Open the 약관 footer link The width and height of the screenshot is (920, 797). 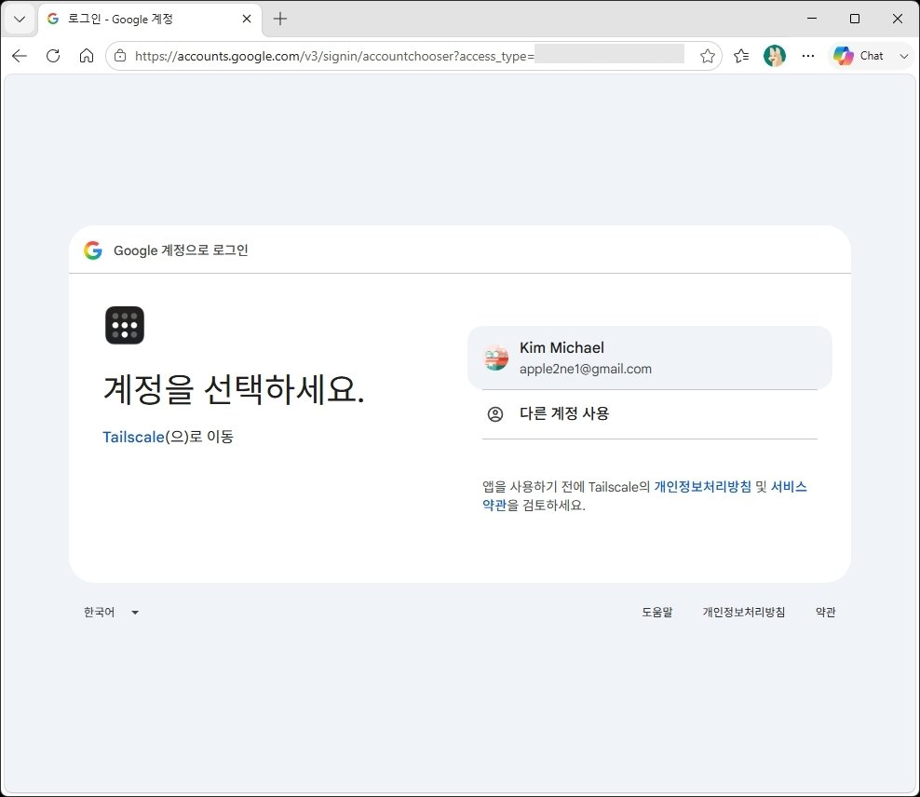pos(826,613)
